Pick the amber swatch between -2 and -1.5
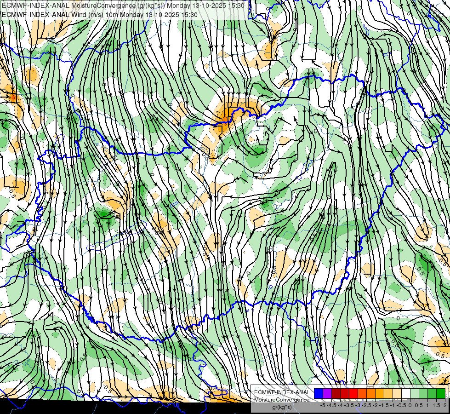Image resolution: width=450 pixels, height=414 pixels. (x=379, y=393)
